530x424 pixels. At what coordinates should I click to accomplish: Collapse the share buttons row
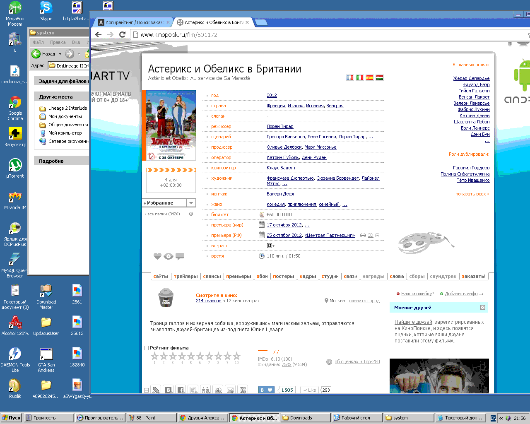pos(146,390)
